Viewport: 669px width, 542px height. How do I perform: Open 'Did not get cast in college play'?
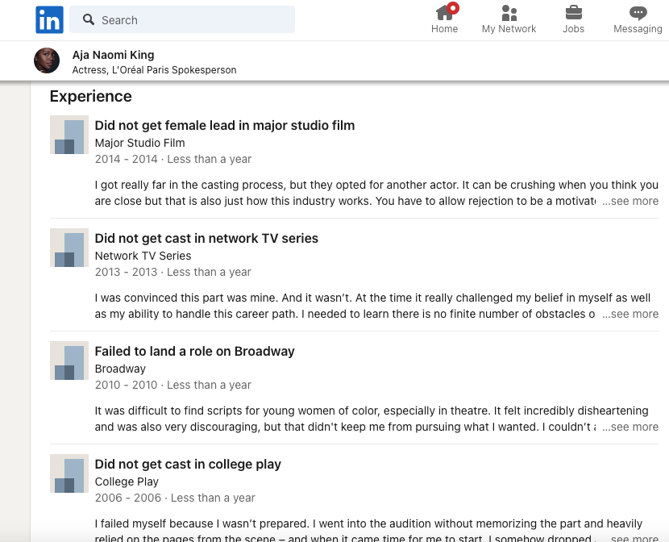[x=188, y=464]
